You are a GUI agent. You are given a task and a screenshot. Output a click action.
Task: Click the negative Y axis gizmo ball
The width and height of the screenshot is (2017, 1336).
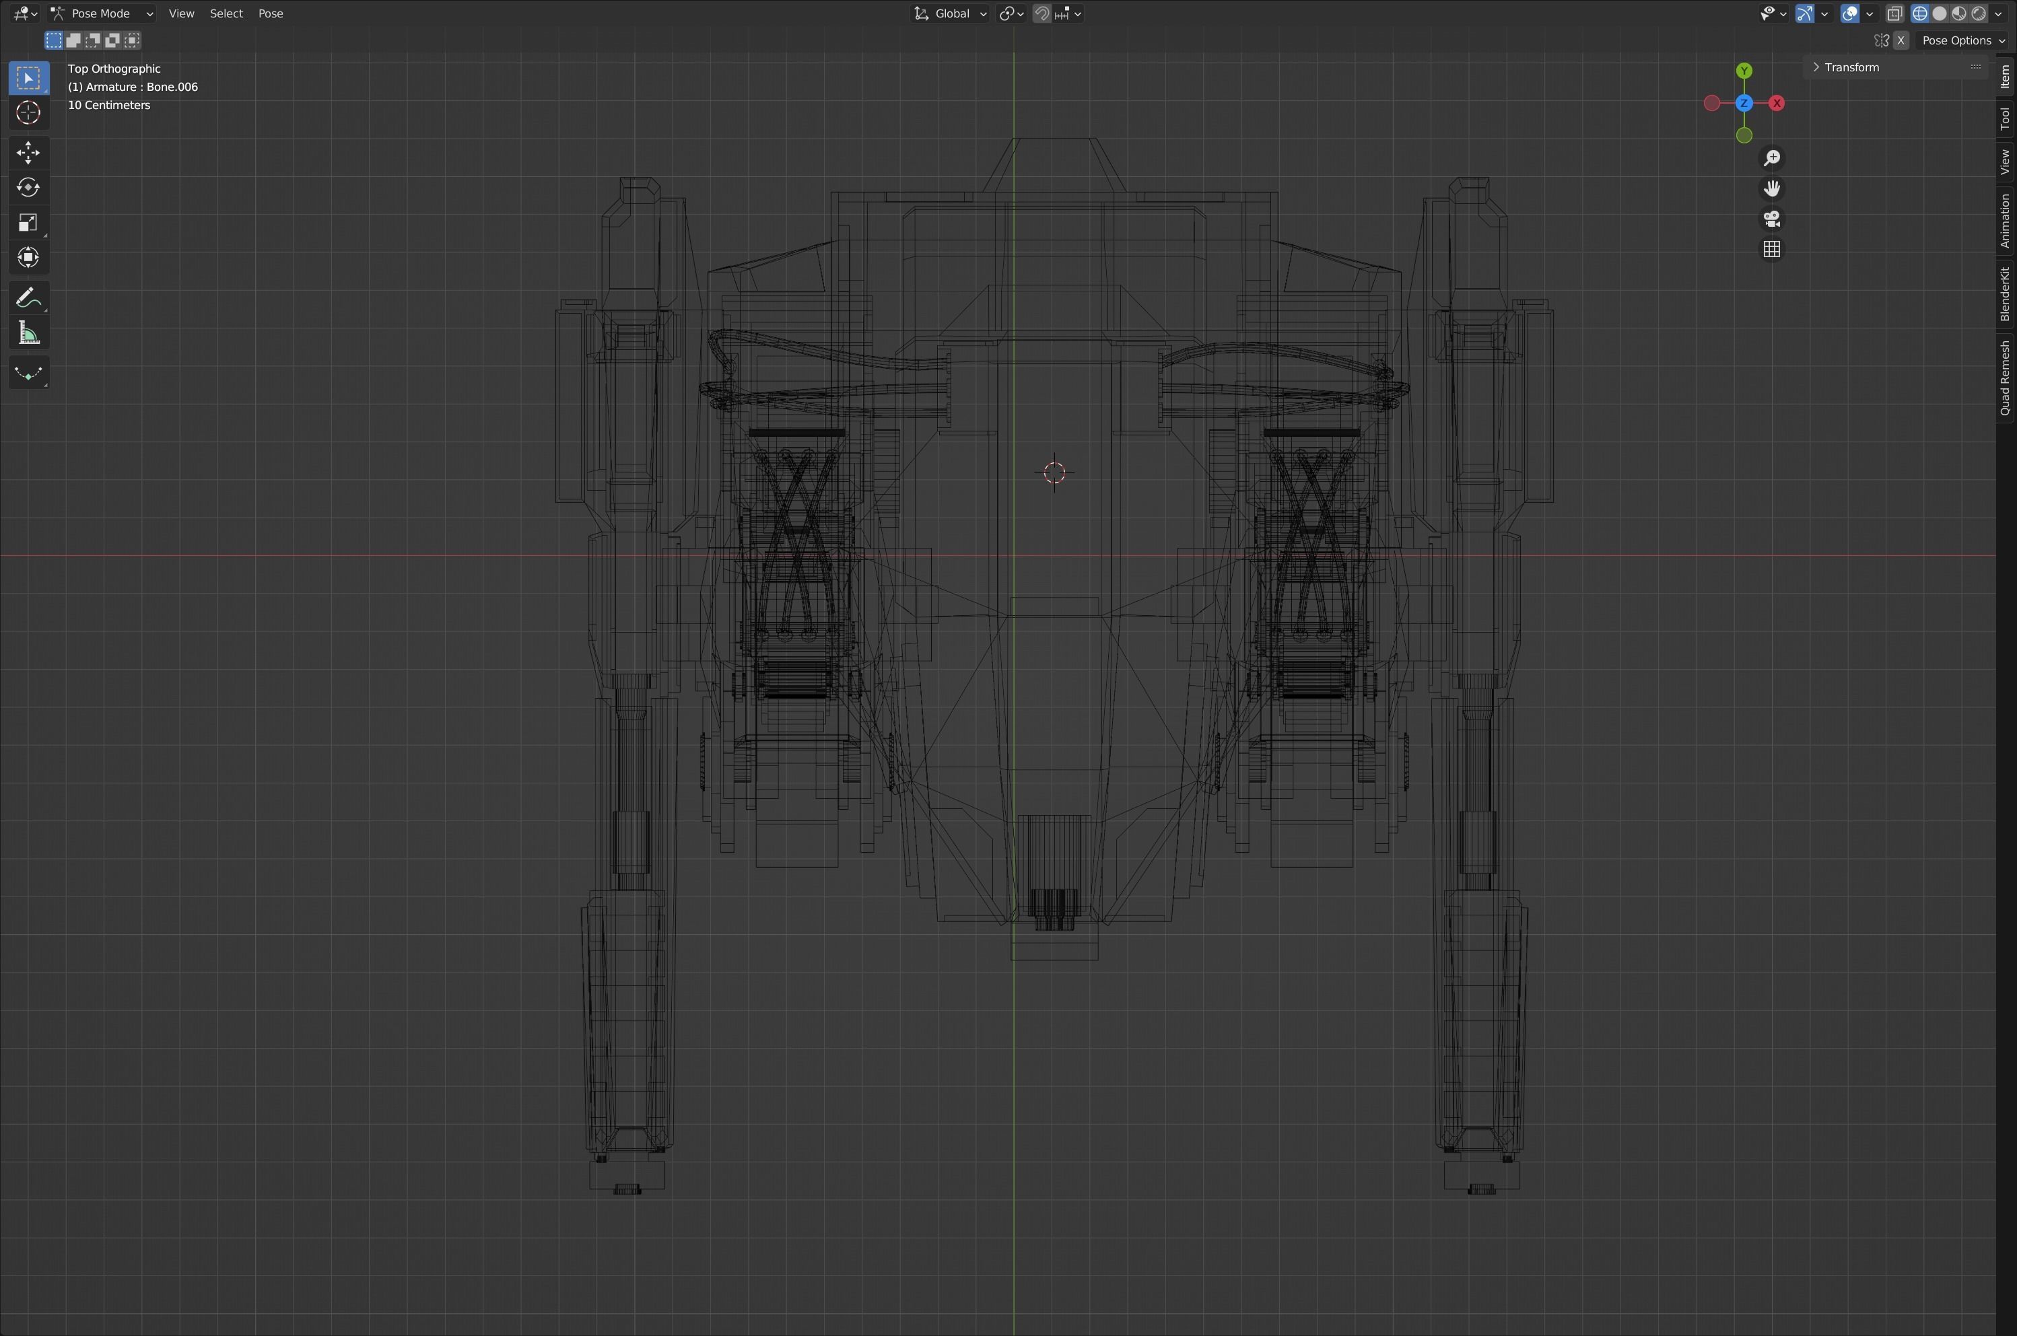[1744, 135]
